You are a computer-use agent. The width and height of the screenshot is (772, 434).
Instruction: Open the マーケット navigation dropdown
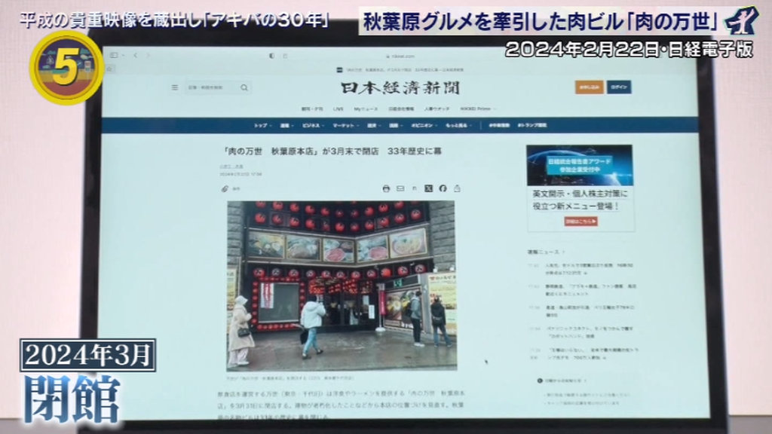344,125
